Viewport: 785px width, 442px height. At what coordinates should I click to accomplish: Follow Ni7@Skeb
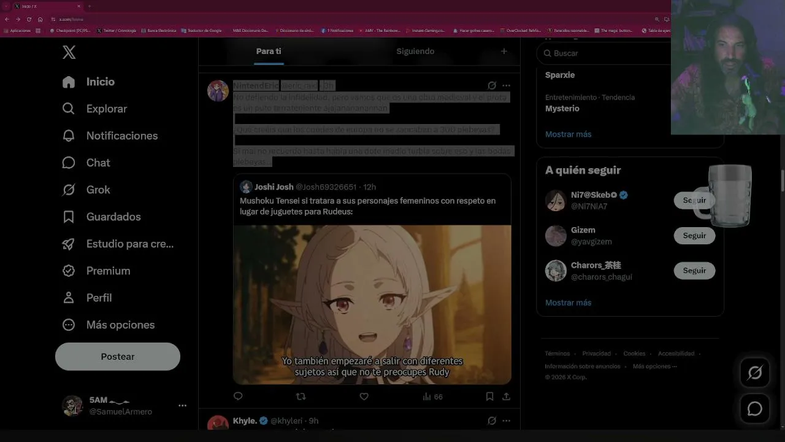[x=694, y=200]
